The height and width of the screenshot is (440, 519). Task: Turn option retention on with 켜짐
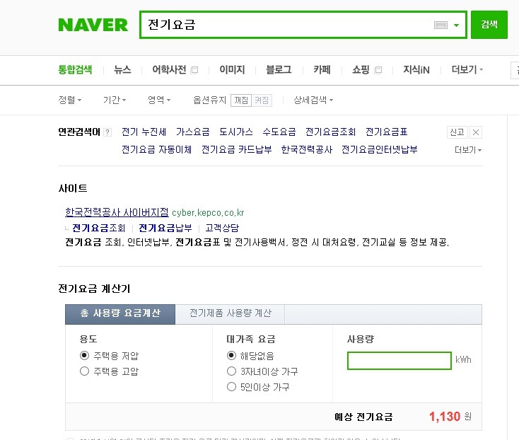coord(262,100)
